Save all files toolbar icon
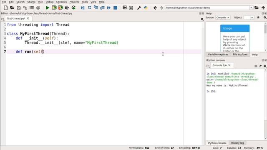Screen dimensions: 267x150 tap(25, 7)
